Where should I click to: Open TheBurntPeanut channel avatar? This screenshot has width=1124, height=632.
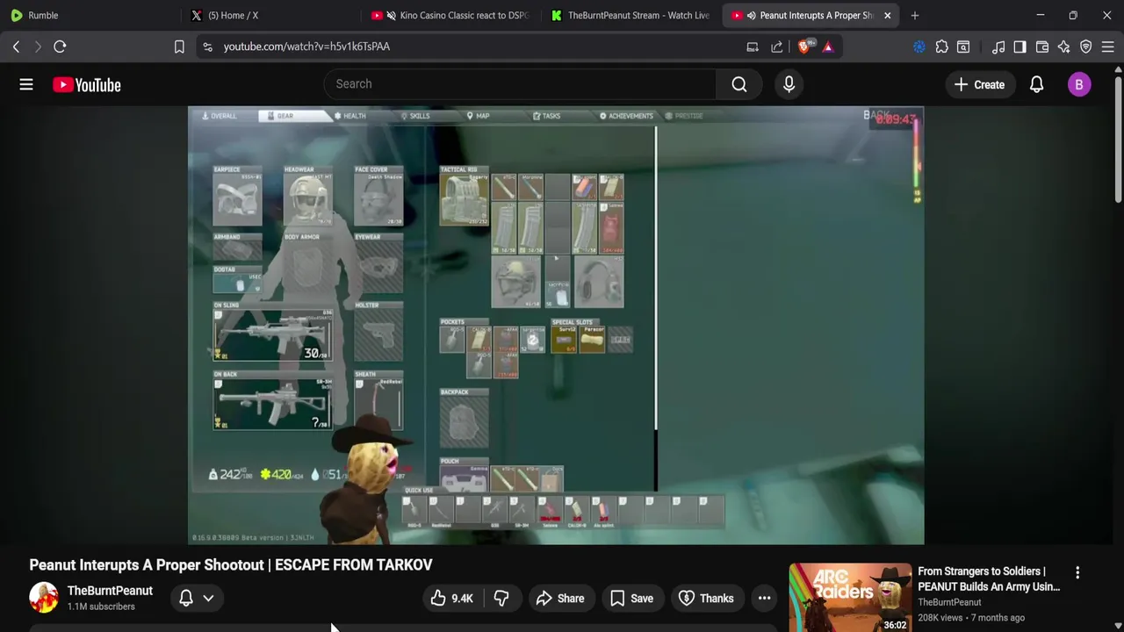tap(43, 598)
